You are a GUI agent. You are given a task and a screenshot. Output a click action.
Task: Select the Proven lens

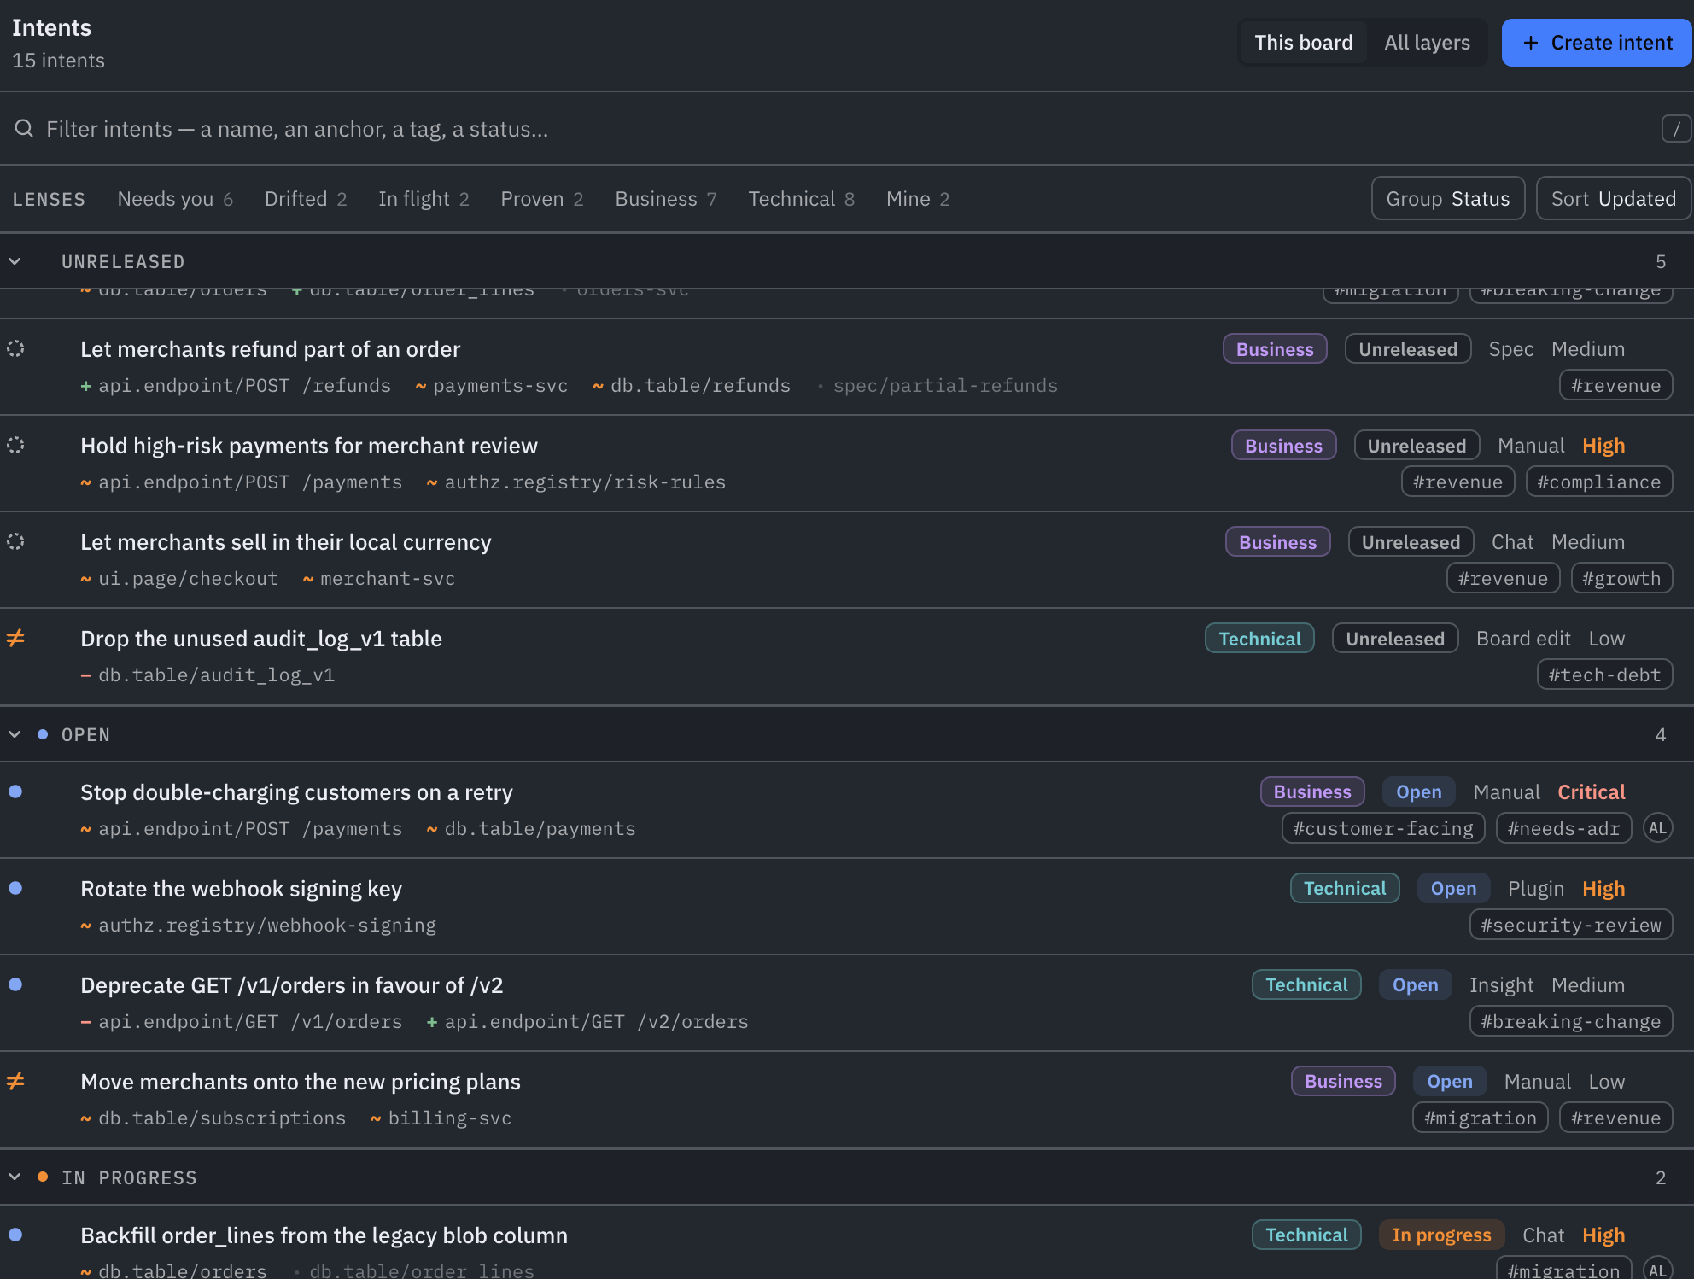pos(542,199)
